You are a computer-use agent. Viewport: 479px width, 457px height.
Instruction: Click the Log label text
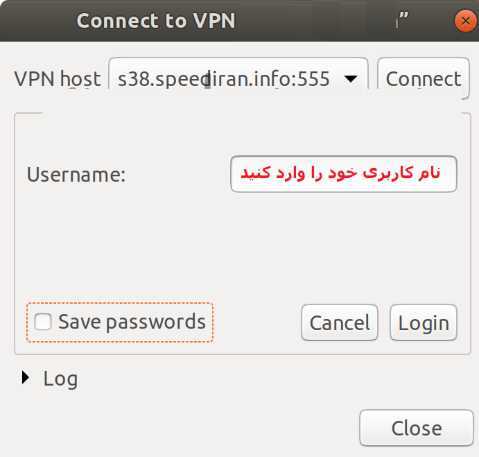click(60, 379)
